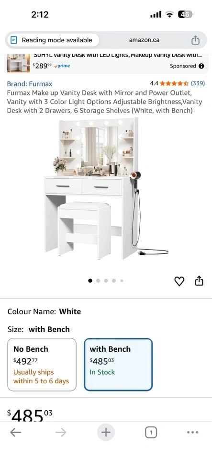Tap the share icon in address bar
Image resolution: width=212 pixels, height=460 pixels.
[x=195, y=40]
